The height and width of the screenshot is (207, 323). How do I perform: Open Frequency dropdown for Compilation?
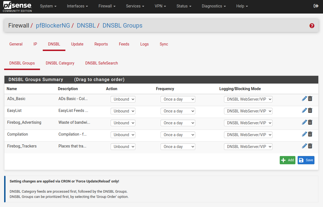178,135
